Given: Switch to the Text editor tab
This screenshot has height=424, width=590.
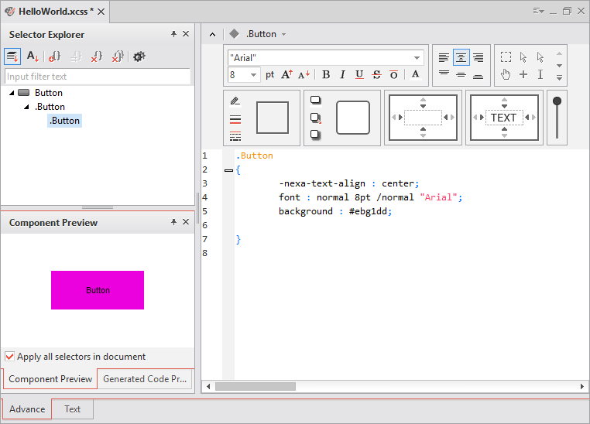Looking at the screenshot, I should [72, 409].
